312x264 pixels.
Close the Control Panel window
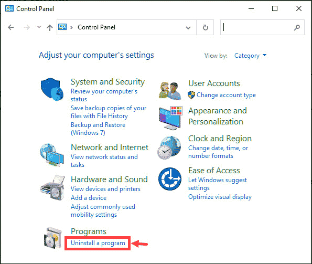(x=299, y=8)
